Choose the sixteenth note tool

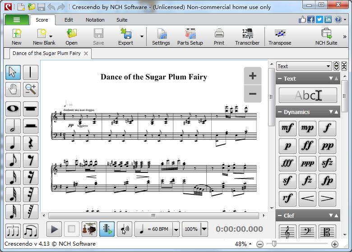pyautogui.click(x=13, y=177)
